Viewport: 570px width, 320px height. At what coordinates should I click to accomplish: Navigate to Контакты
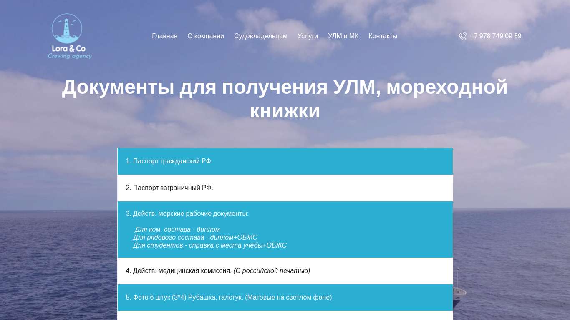383,36
